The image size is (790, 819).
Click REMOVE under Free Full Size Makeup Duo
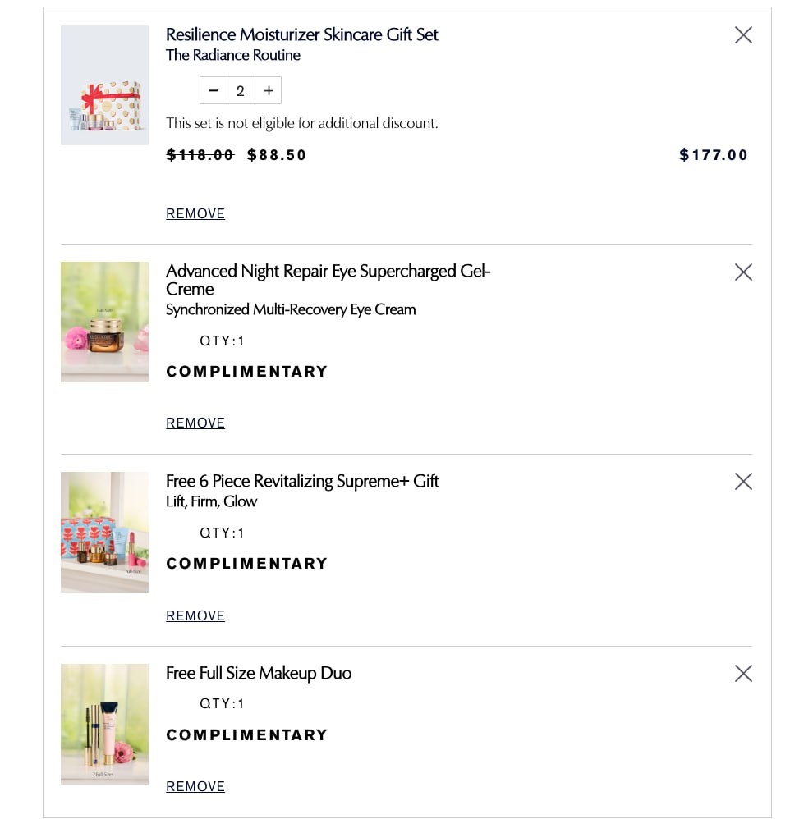pos(195,786)
